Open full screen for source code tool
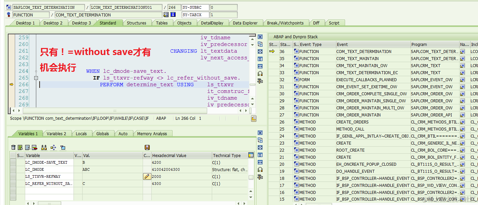Viewport: 478px width, 205px height. pyautogui.click(x=260, y=52)
